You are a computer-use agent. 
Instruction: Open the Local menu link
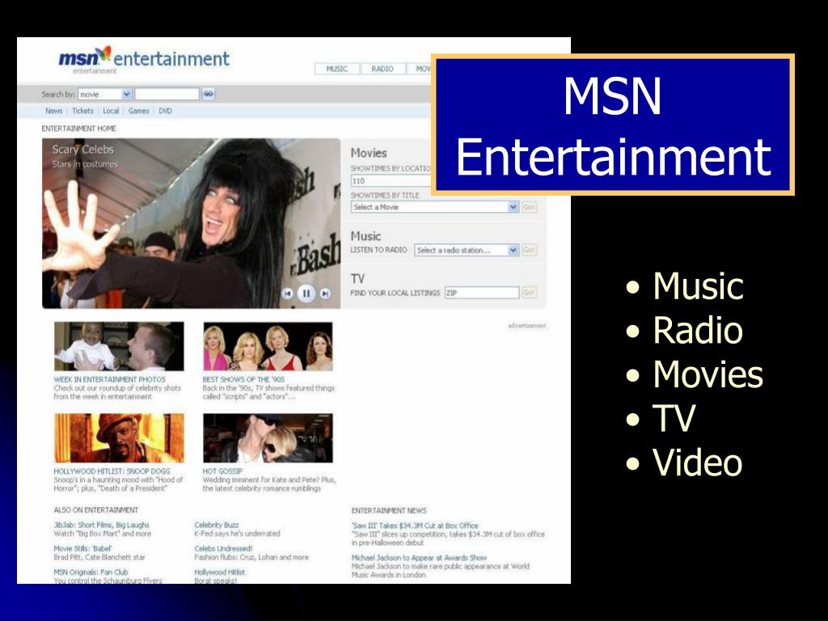pos(111,111)
